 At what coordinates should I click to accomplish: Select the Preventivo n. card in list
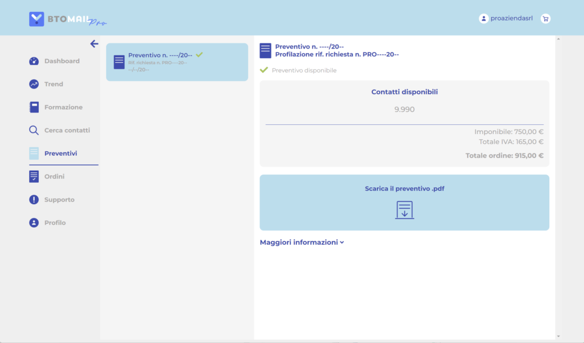click(x=177, y=62)
